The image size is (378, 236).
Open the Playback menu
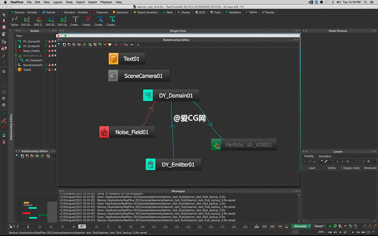click(106, 2)
